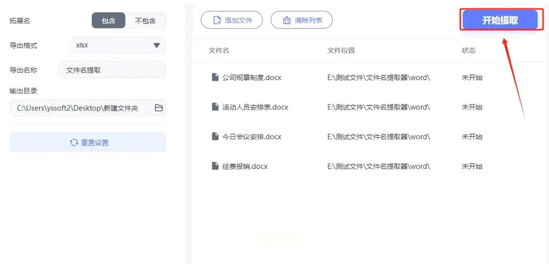
Task: Click the document icon beside 今日会议安排.docx
Action: (x=215, y=137)
